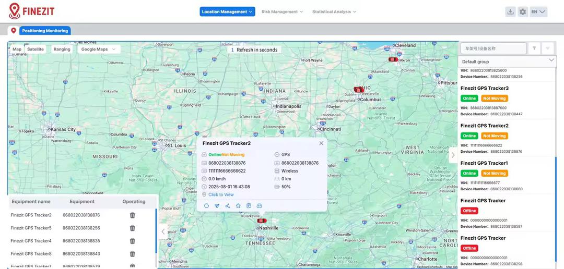
Task: Click device number 868022038138447
Action: 507,114
